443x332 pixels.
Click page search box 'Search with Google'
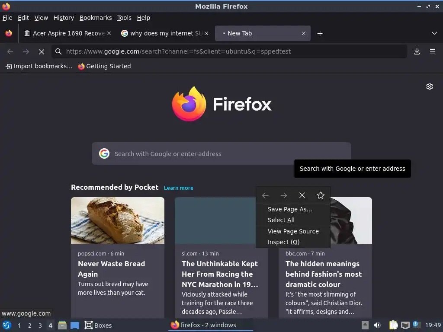pos(221,153)
